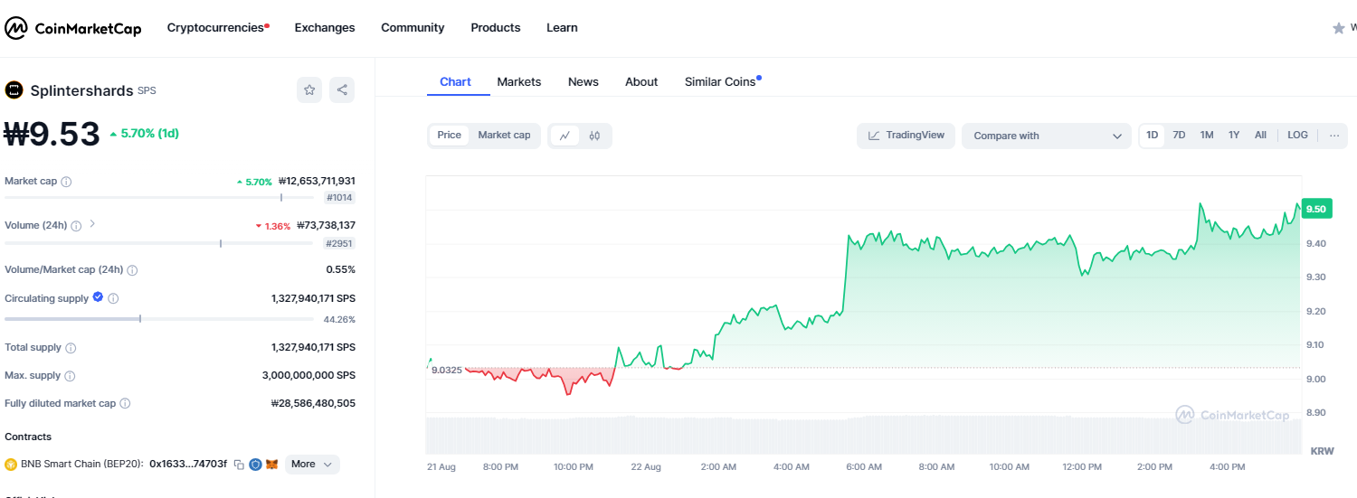Switch to the Similar Coins tab

pyautogui.click(x=723, y=81)
